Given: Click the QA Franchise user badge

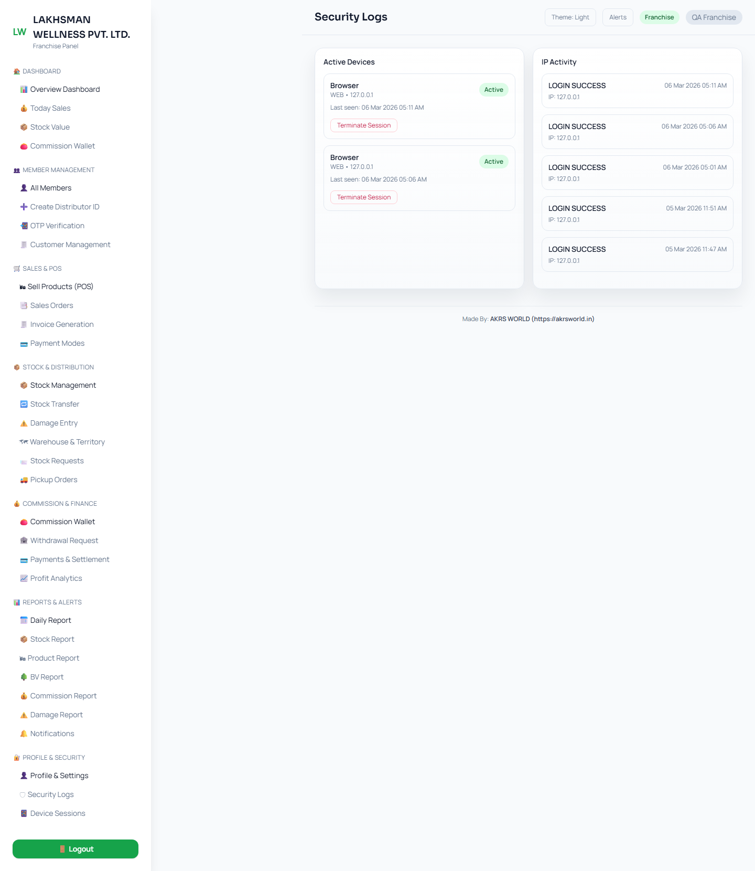Looking at the screenshot, I should [714, 17].
